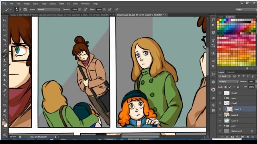
Task: Open the Filter menu
Action: (61, 4)
